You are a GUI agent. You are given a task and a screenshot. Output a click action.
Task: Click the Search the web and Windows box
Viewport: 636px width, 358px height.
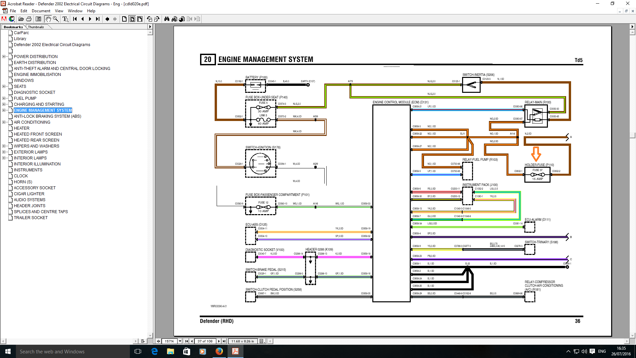73,351
